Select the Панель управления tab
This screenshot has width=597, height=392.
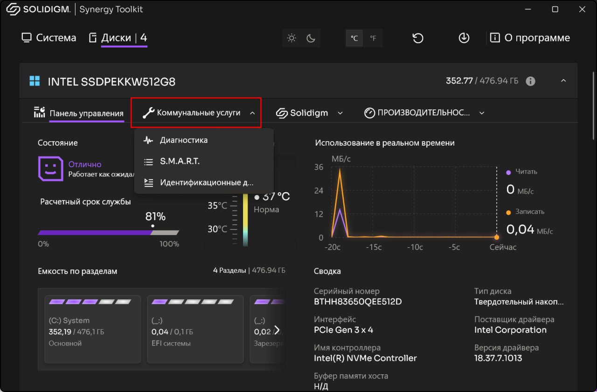[x=79, y=113]
